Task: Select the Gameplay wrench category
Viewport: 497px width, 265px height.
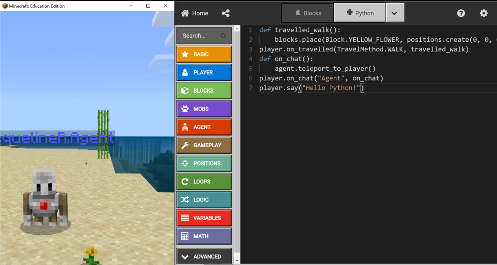Action: [x=204, y=145]
